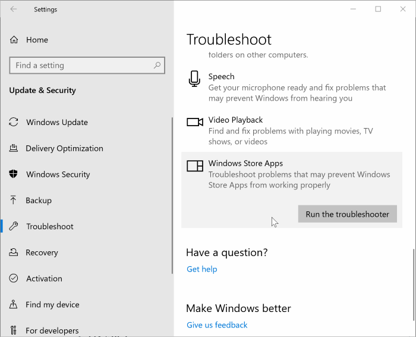Image resolution: width=416 pixels, height=337 pixels.
Task: Select Backup in sidebar
Action: pyautogui.click(x=39, y=201)
